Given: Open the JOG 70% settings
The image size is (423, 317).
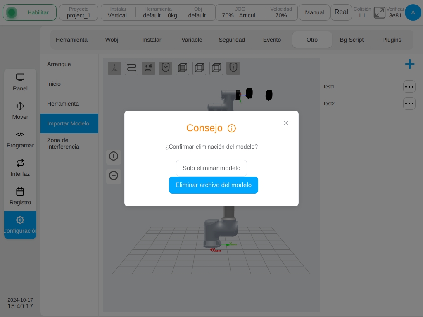Looking at the screenshot, I should tap(240, 12).
